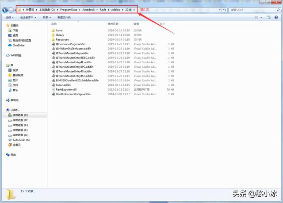Click 计算机 in the address path
This screenshot has width=283, height=203.
[x=30, y=10]
